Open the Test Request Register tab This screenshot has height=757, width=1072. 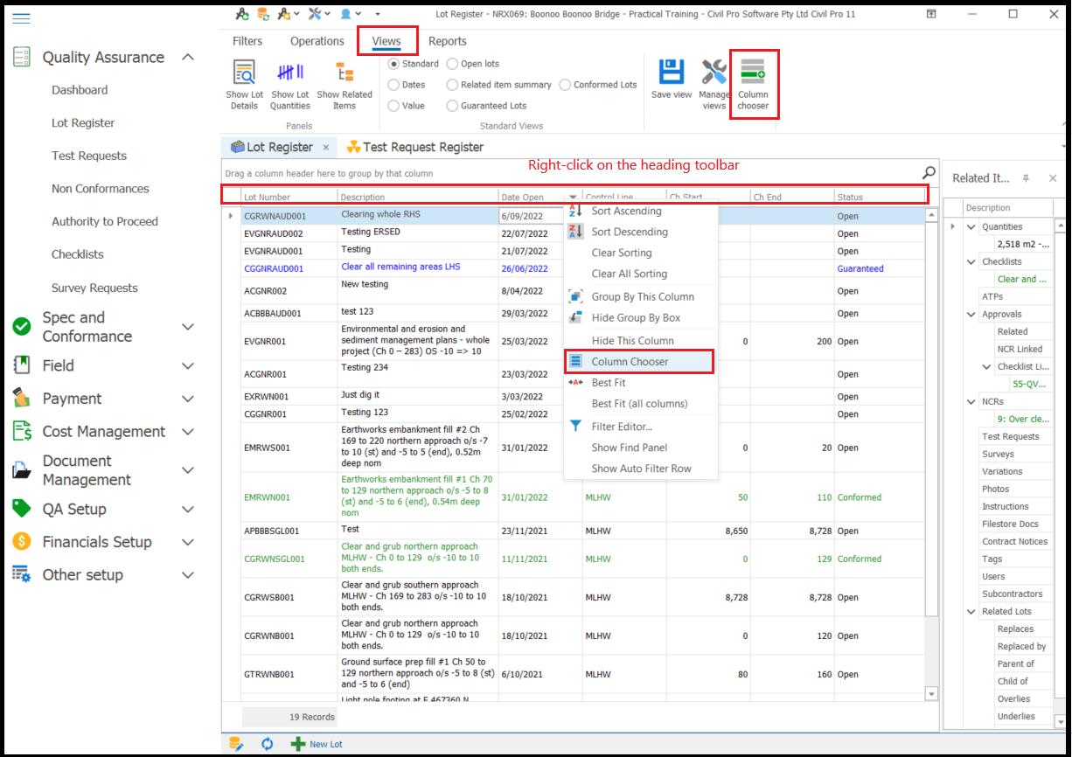click(x=414, y=148)
